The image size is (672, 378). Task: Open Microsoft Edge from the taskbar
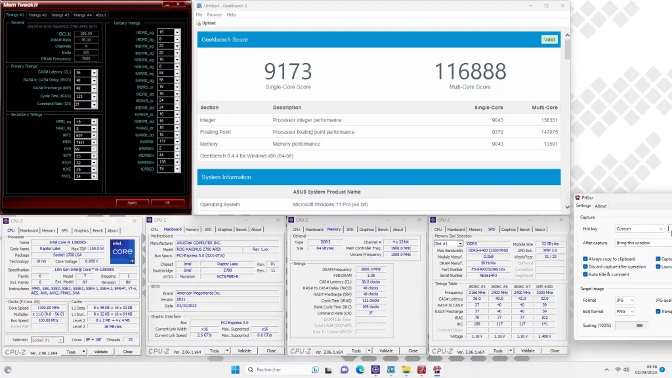coord(360,370)
